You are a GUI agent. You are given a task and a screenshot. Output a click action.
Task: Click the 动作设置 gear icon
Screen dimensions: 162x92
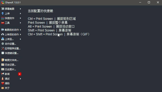(x=3, y=44)
